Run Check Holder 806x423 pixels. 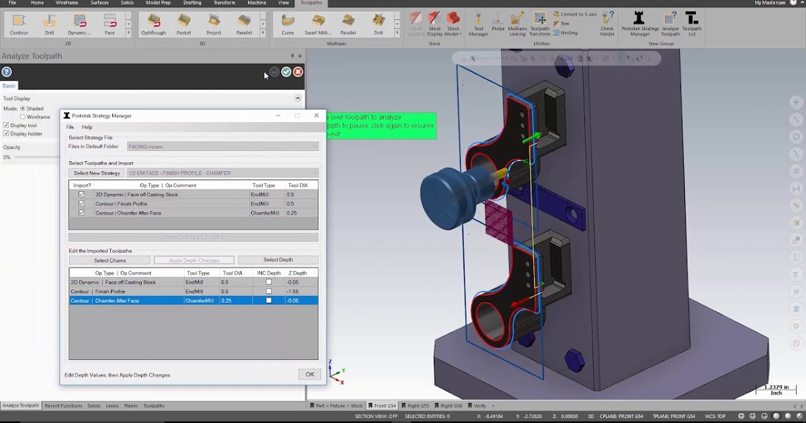[607, 24]
